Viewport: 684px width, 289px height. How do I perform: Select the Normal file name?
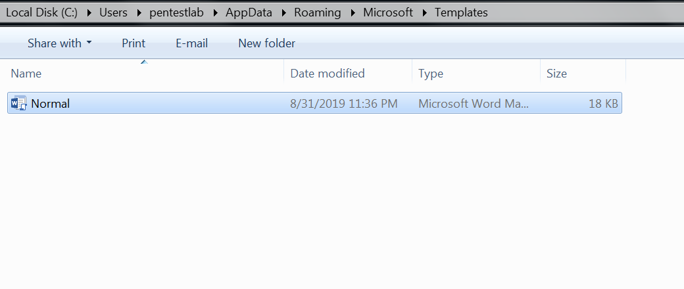coord(51,103)
